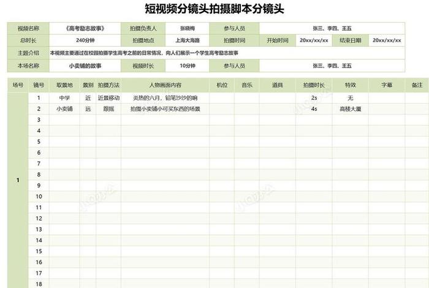Click the 字幕 column header
Viewport: 429px width, 288px height.
pos(387,85)
